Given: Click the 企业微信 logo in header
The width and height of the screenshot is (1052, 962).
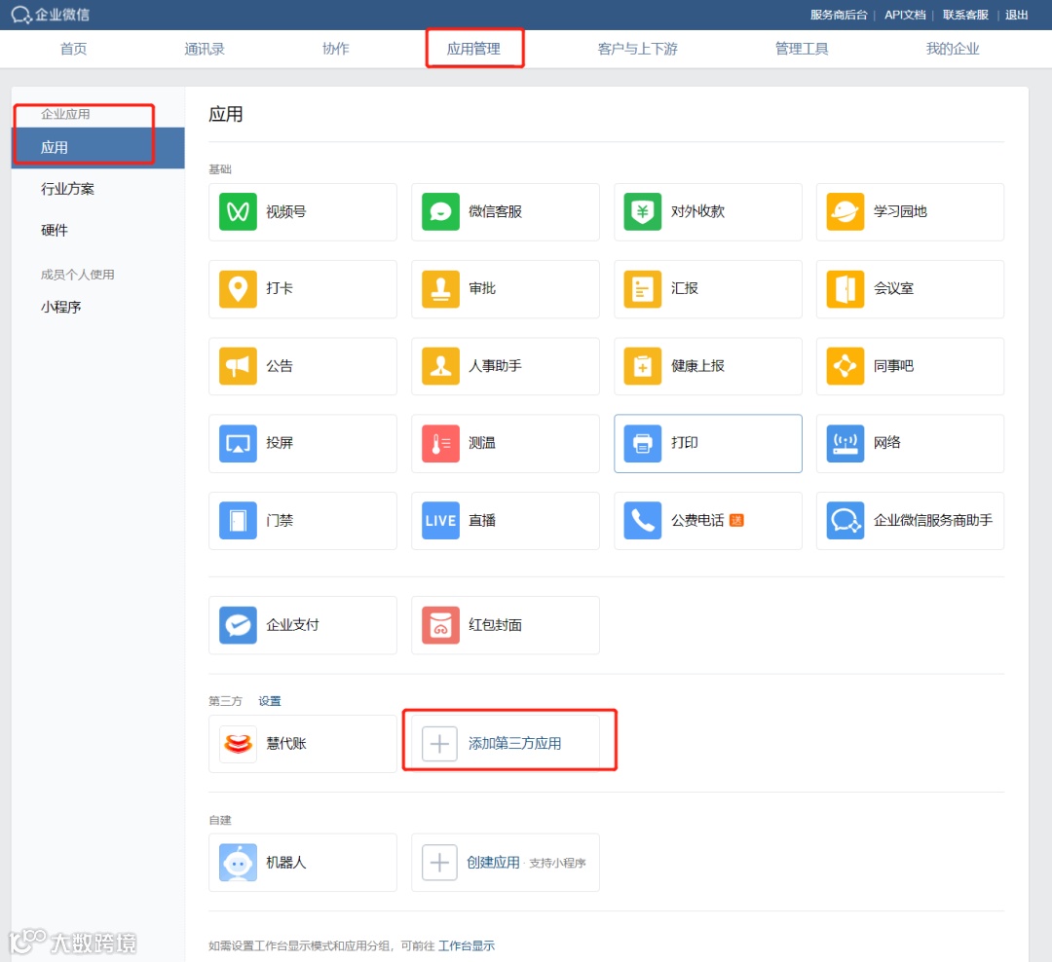Looking at the screenshot, I should click(51, 14).
